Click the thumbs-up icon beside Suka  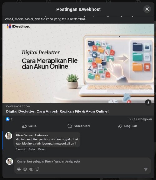click(24, 126)
